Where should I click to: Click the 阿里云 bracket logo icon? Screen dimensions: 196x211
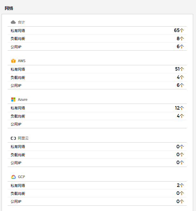13,138
